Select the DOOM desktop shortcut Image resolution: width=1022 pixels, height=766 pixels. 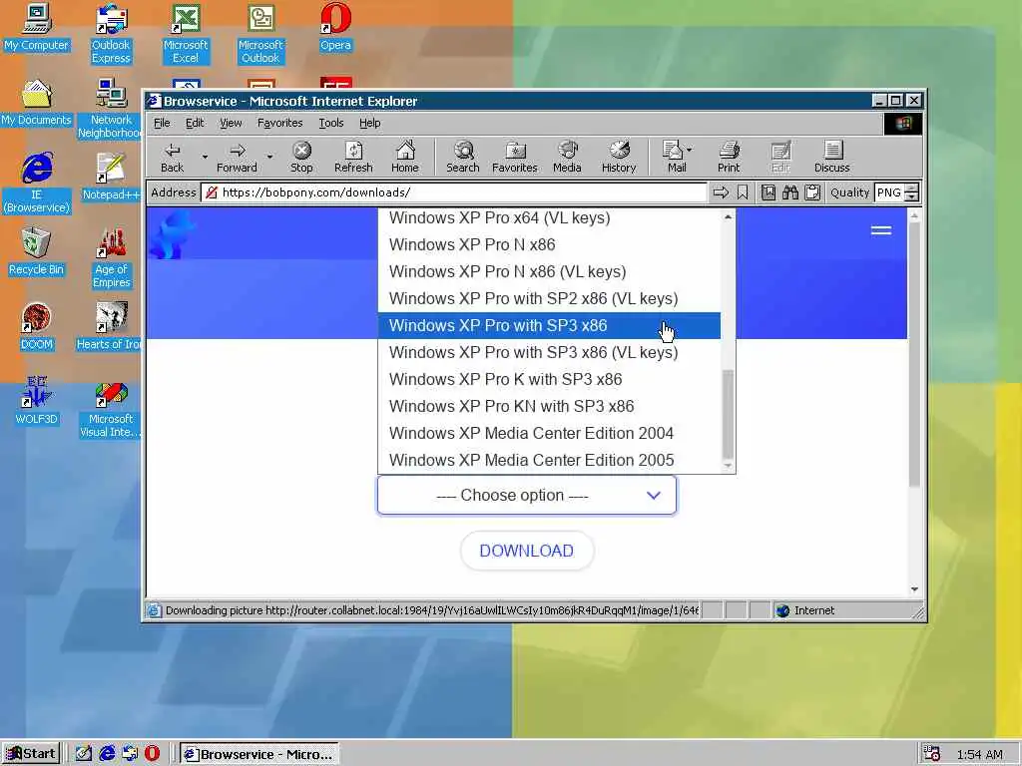pyautogui.click(x=37, y=327)
